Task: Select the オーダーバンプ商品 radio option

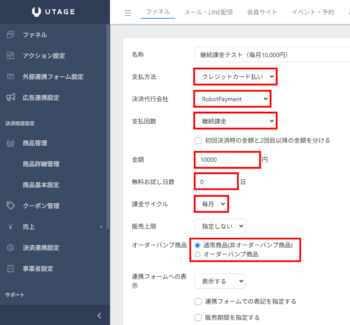Action: tap(197, 254)
